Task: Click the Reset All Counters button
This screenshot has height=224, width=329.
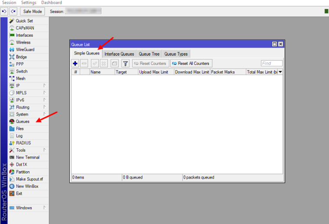Action: tap(191, 63)
